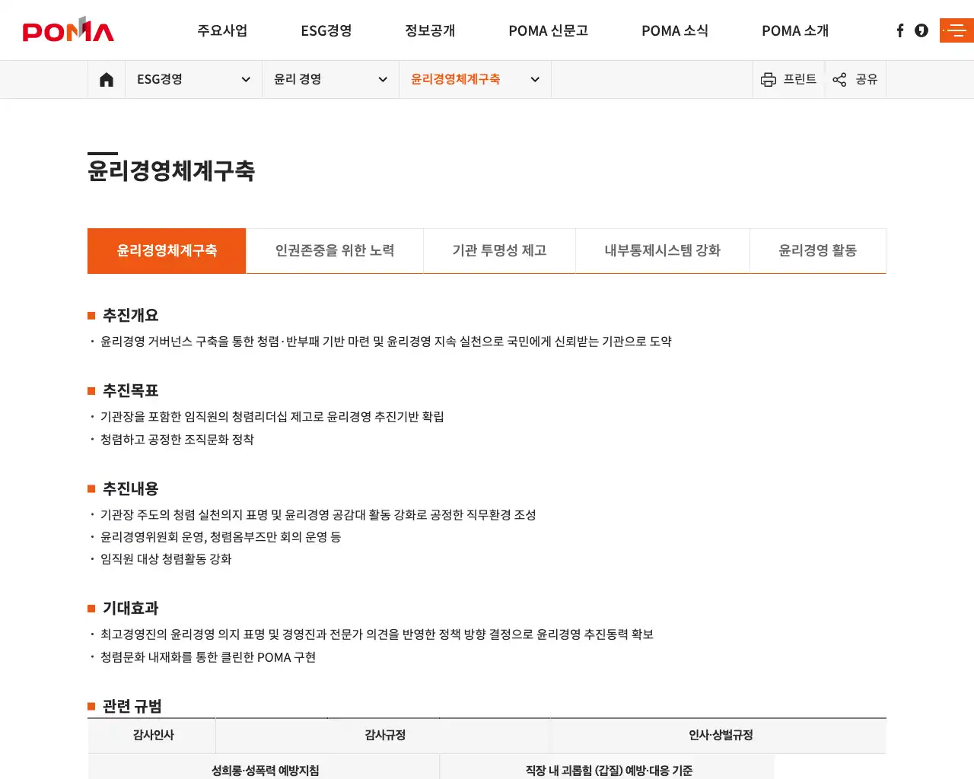This screenshot has width=974, height=779.
Task: Expand the ESG경영 breadcrumb dropdown
Action: pos(193,79)
